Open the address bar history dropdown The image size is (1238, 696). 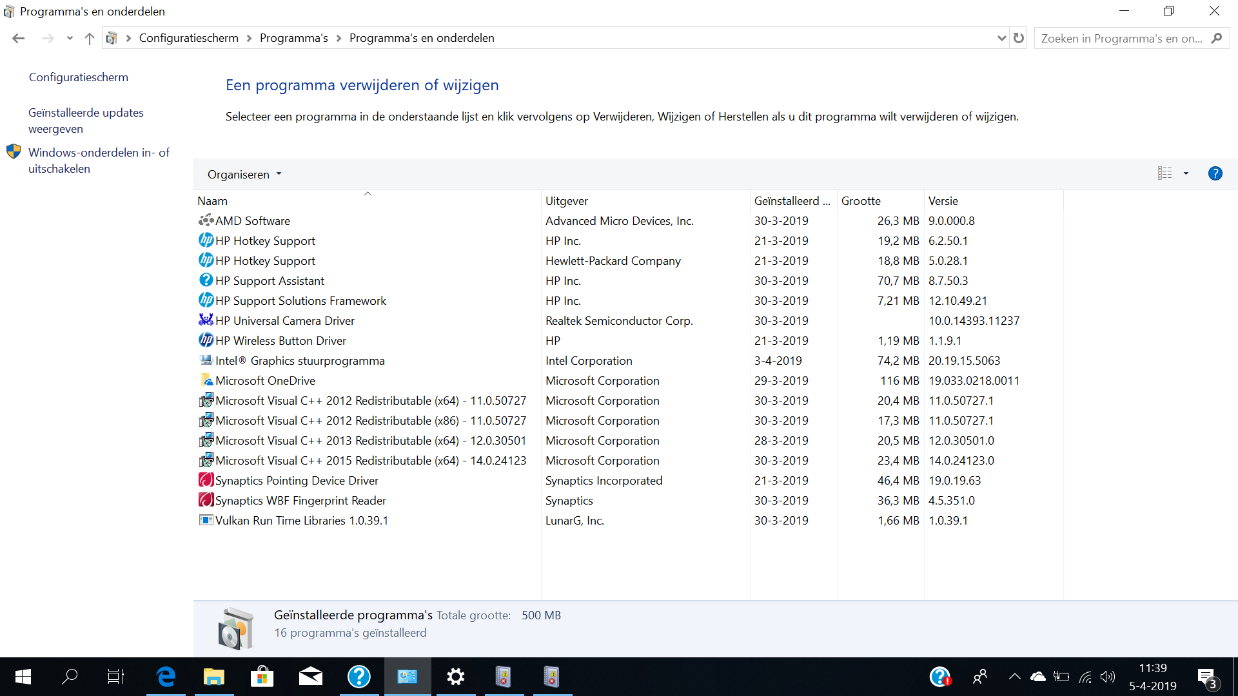[1001, 38]
